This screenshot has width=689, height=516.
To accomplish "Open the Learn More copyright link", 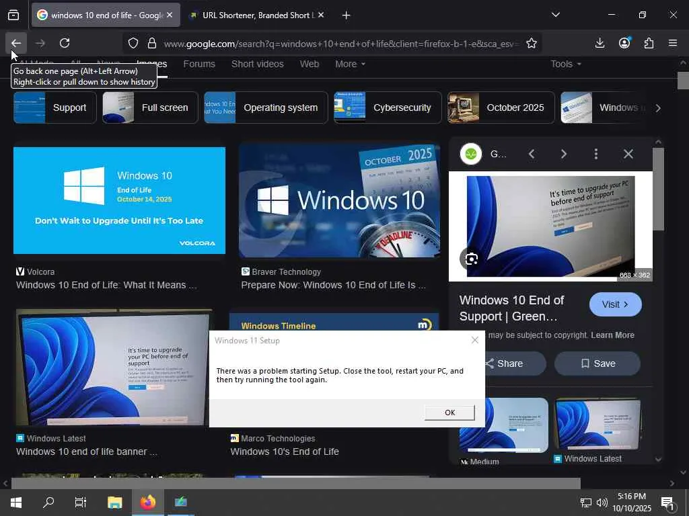I will [612, 335].
